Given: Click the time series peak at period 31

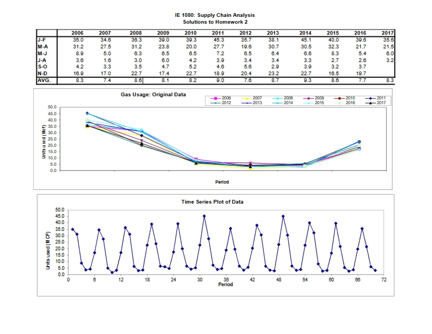Looking at the screenshot, I should coord(204,216).
